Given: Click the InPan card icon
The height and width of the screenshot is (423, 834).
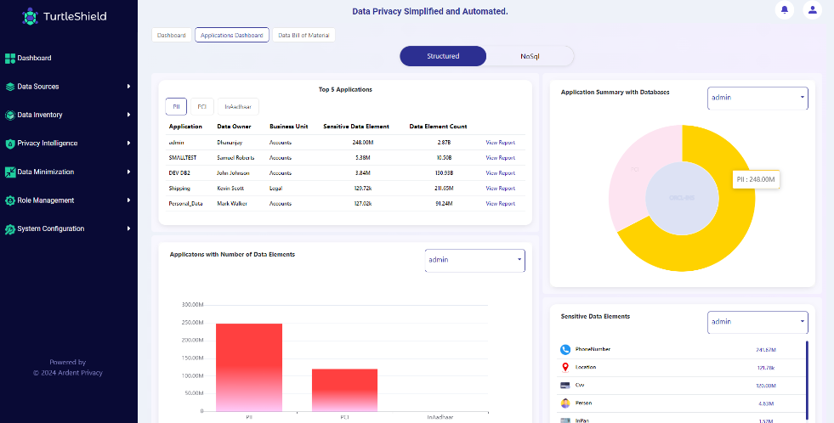Looking at the screenshot, I should coord(565,420).
